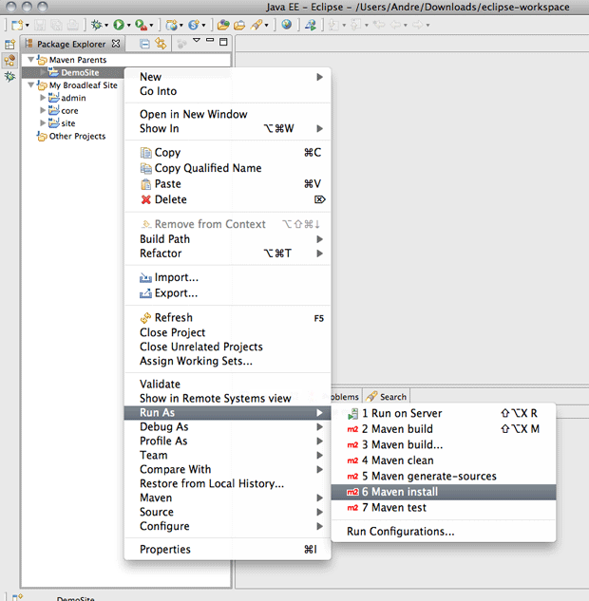589x601 pixels.
Task: Click the Open Type toolbar icon
Action: pos(223,26)
